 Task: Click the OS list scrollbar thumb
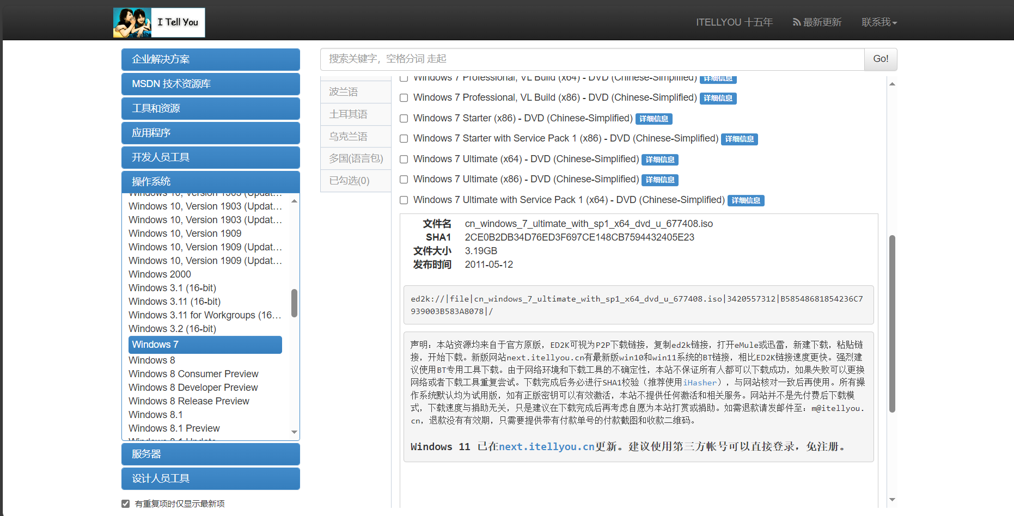click(x=294, y=303)
